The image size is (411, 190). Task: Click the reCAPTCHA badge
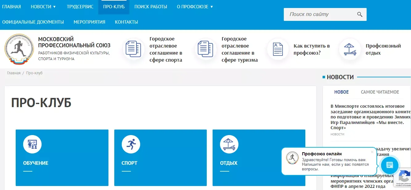403,177
